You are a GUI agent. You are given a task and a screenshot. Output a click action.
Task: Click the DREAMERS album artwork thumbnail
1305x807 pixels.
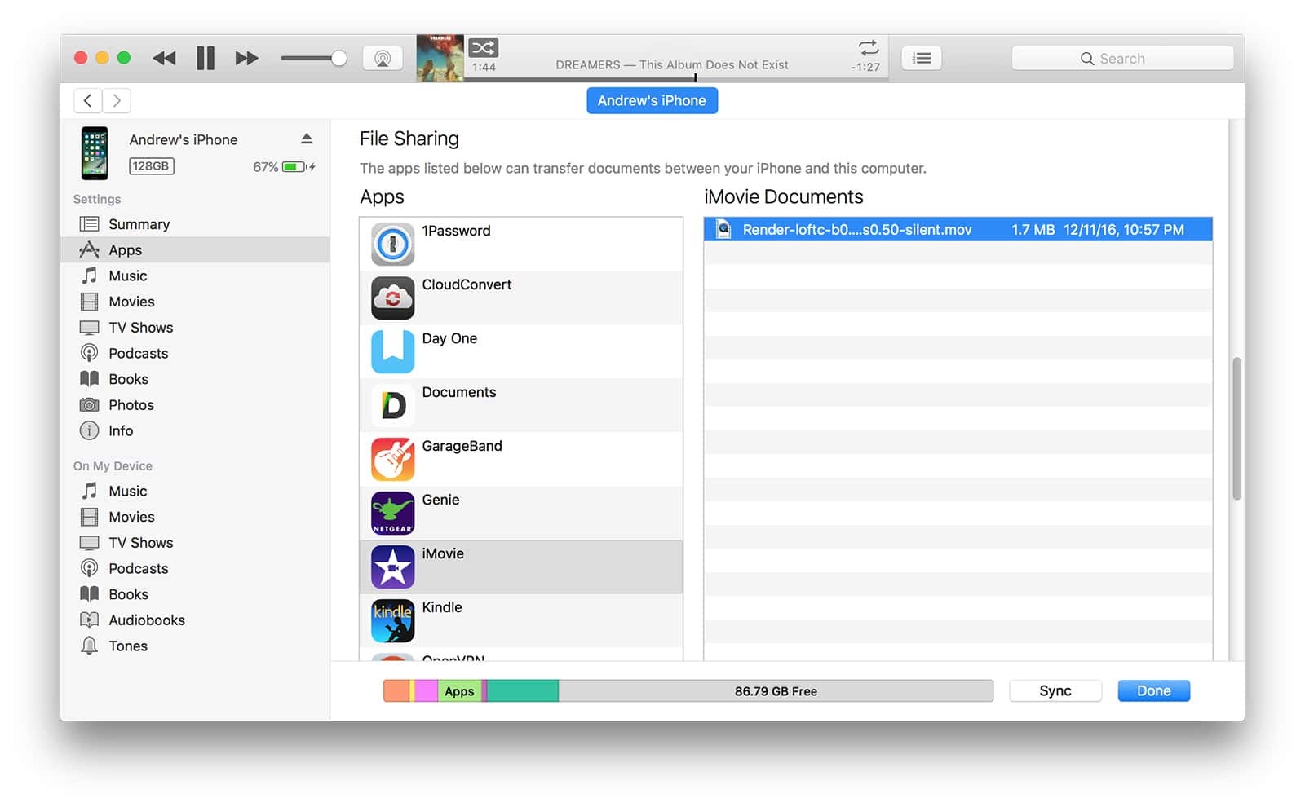pyautogui.click(x=440, y=58)
